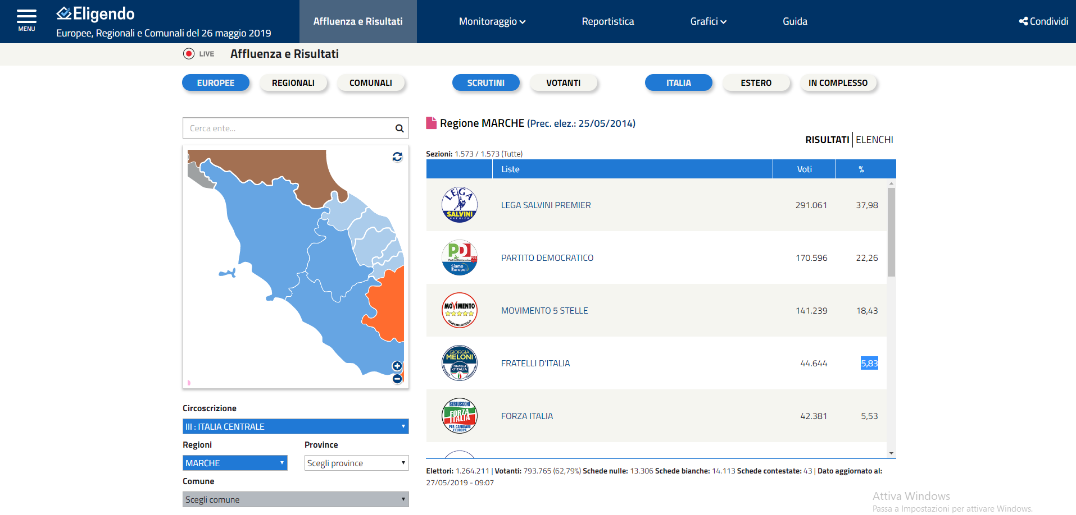This screenshot has width=1076, height=515.
Task: Select the IN COMPLESSO toggle
Action: 838,82
